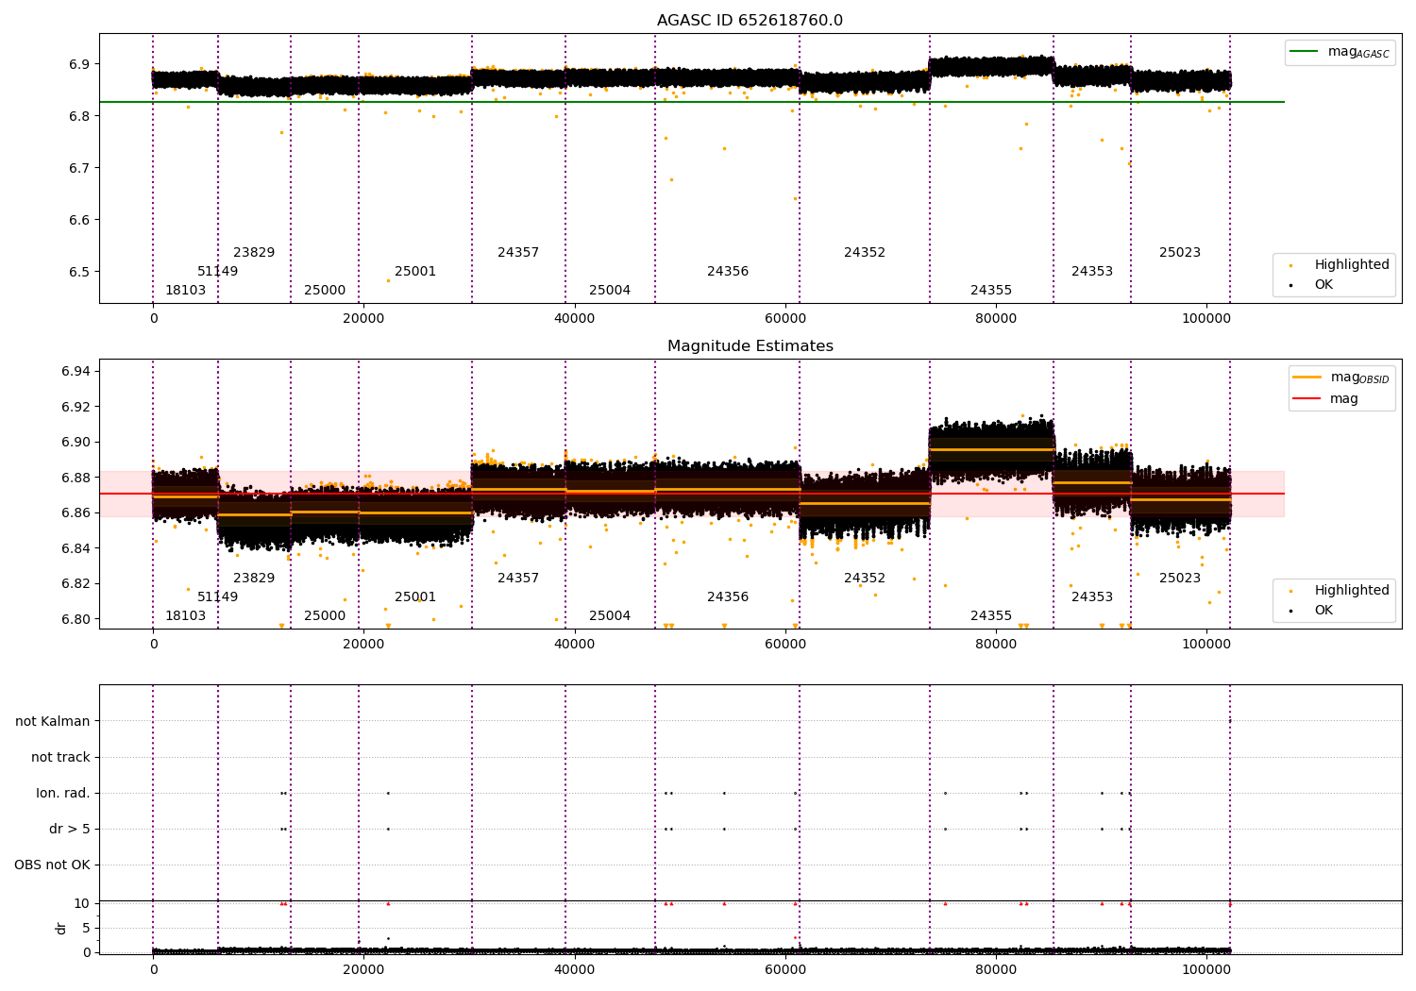The width and height of the screenshot is (1416, 991).
Task: Click the title AGASC ID 652618760.0
Action: [x=750, y=21]
